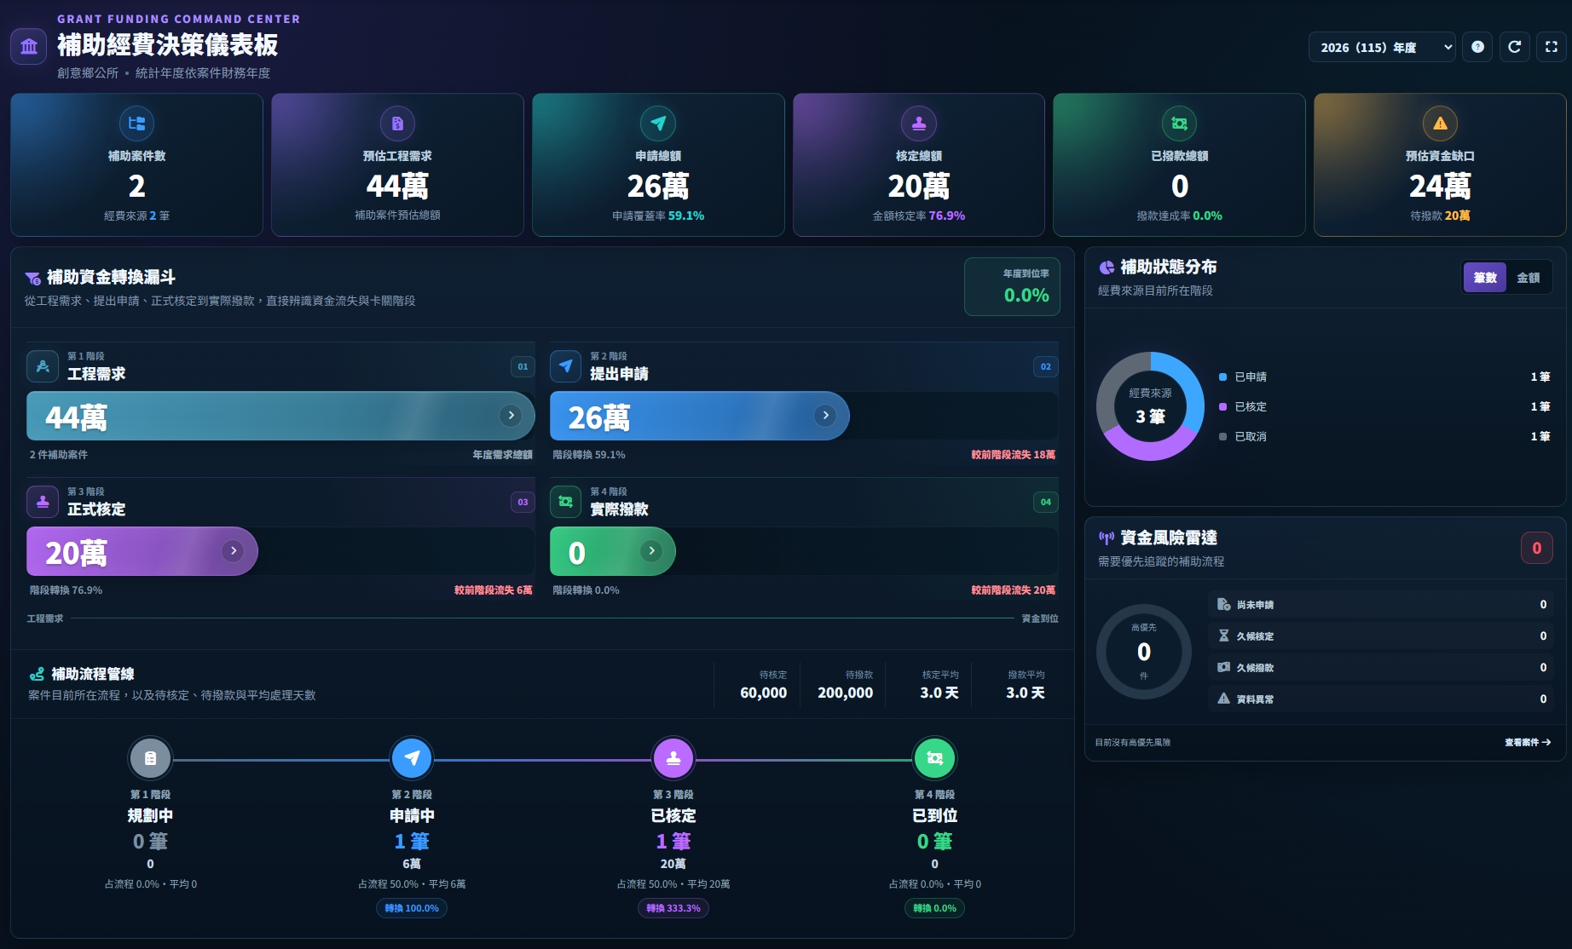Click the 尚未申請 risk row
1572x949 pixels.
coord(1381,604)
